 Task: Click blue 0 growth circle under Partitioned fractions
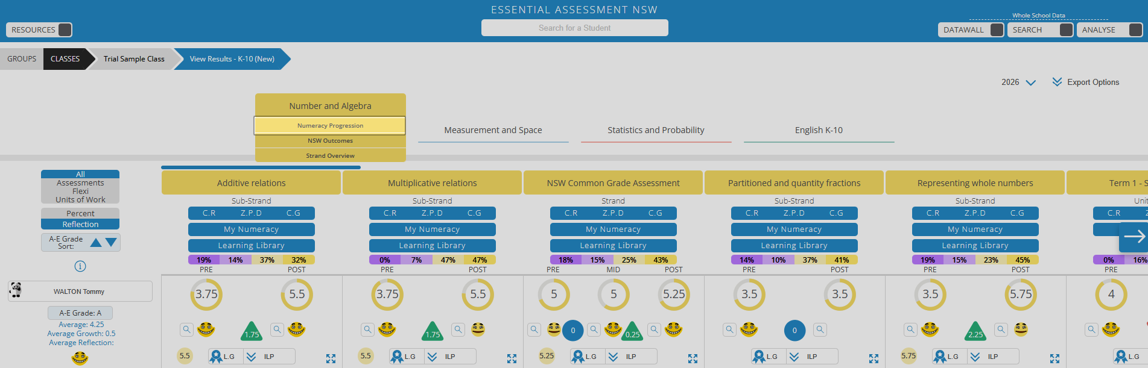pos(794,330)
